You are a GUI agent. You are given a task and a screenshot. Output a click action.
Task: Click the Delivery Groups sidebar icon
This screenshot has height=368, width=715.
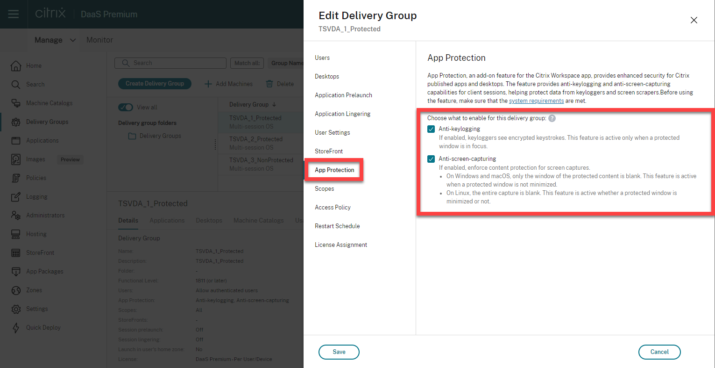(16, 122)
